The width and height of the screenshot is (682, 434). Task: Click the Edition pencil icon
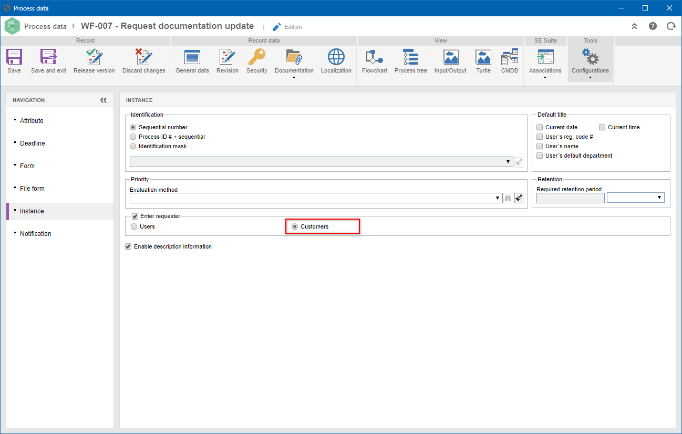pyautogui.click(x=276, y=26)
